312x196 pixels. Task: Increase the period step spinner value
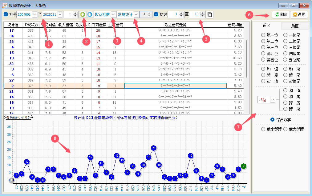[75, 13]
